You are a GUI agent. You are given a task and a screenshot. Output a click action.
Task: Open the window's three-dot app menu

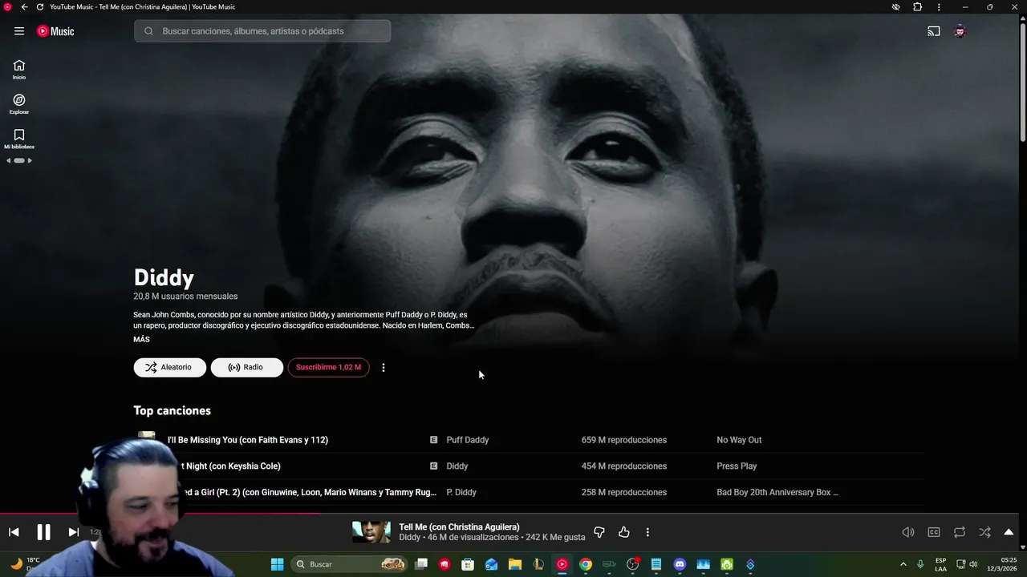(x=939, y=7)
